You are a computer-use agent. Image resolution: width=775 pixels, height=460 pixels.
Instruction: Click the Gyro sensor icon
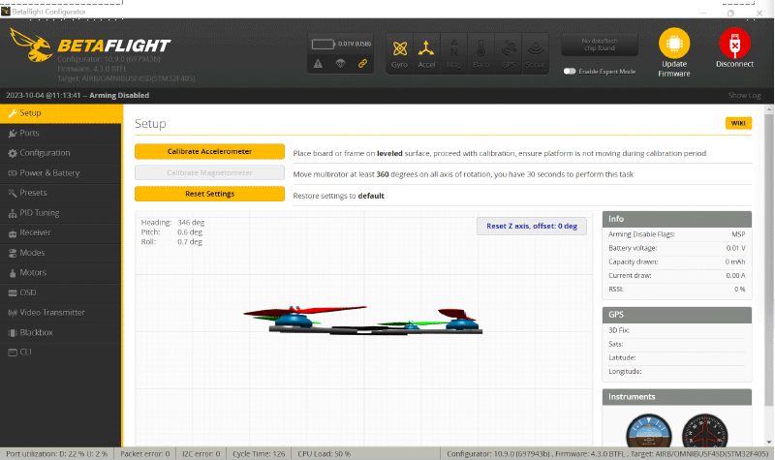pos(399,50)
